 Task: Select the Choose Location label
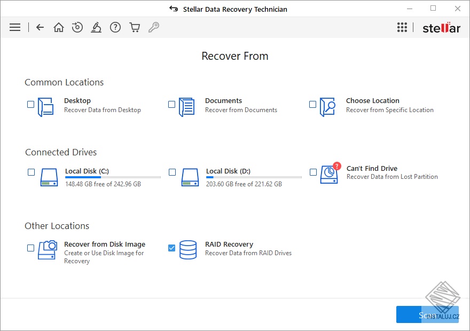pos(373,101)
